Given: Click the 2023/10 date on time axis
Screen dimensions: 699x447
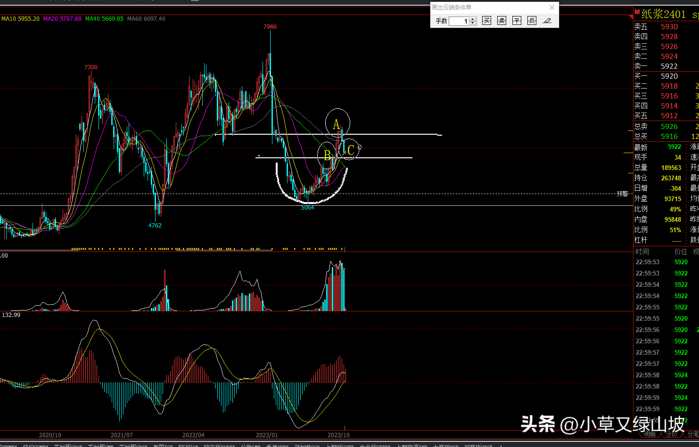Looking at the screenshot, I should click(x=338, y=435).
